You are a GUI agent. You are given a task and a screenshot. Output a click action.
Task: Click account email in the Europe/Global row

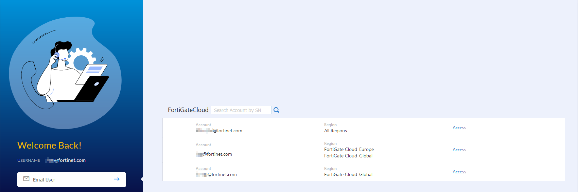pos(214,154)
